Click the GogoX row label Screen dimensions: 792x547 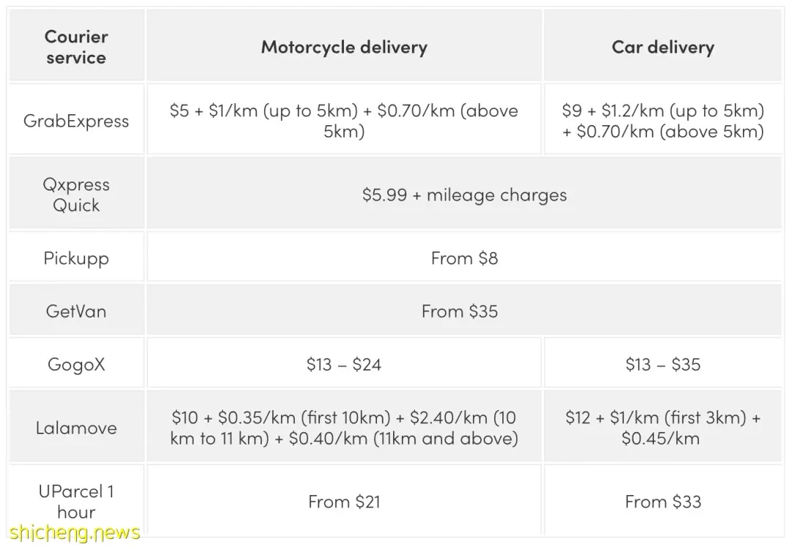click(x=76, y=363)
